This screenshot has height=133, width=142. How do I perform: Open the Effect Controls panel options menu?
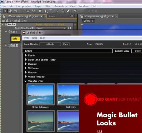(x=72, y=16)
